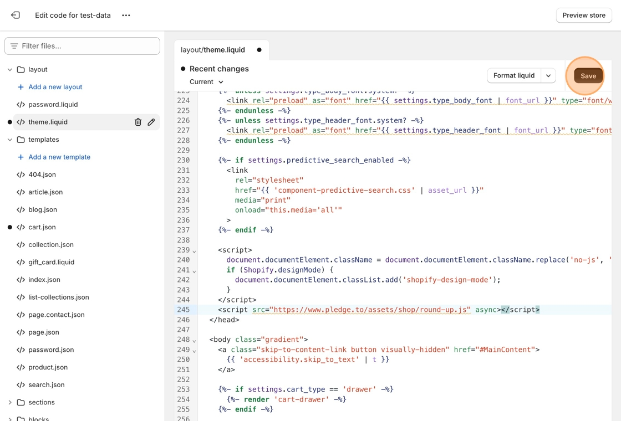Open blog.json template file

(x=43, y=209)
